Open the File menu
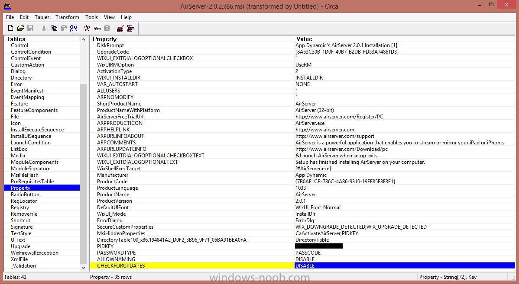519x284 pixels. tap(10, 17)
